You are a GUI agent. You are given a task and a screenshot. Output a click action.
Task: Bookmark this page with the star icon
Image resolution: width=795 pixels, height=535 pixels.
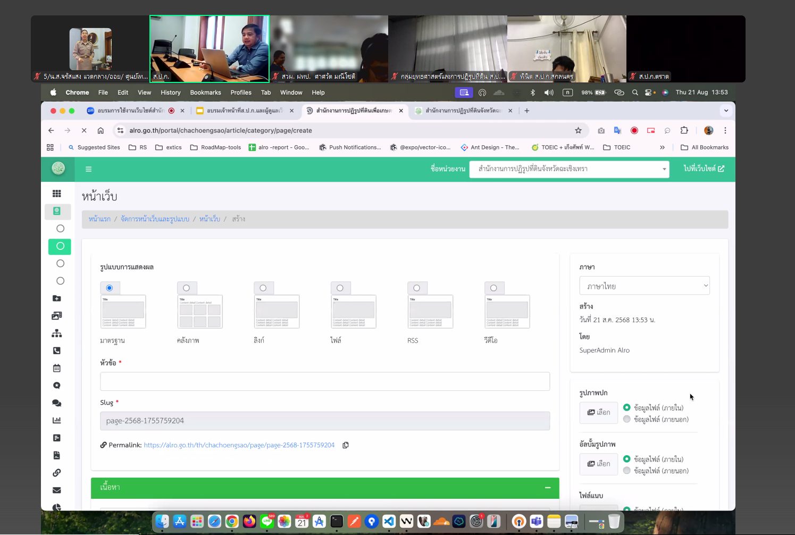pyautogui.click(x=578, y=130)
